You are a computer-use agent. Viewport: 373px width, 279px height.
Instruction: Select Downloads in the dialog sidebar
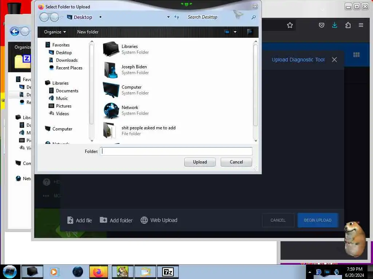coord(67,60)
